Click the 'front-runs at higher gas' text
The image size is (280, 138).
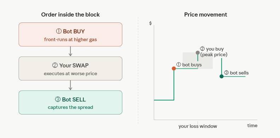71,39
